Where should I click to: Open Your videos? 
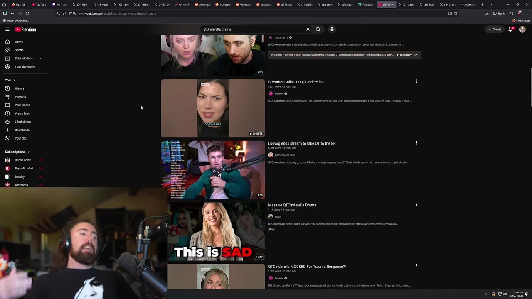[23, 105]
